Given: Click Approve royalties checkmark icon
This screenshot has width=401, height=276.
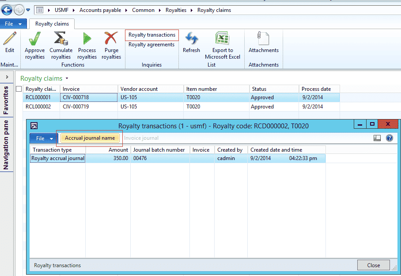Looking at the screenshot, I should (35, 38).
